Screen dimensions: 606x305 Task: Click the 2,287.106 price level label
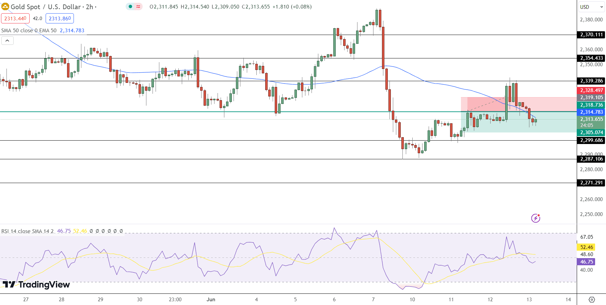pos(591,159)
